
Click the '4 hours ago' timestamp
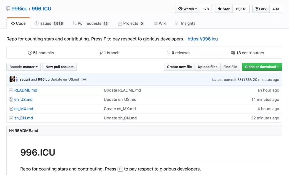tap(268, 109)
